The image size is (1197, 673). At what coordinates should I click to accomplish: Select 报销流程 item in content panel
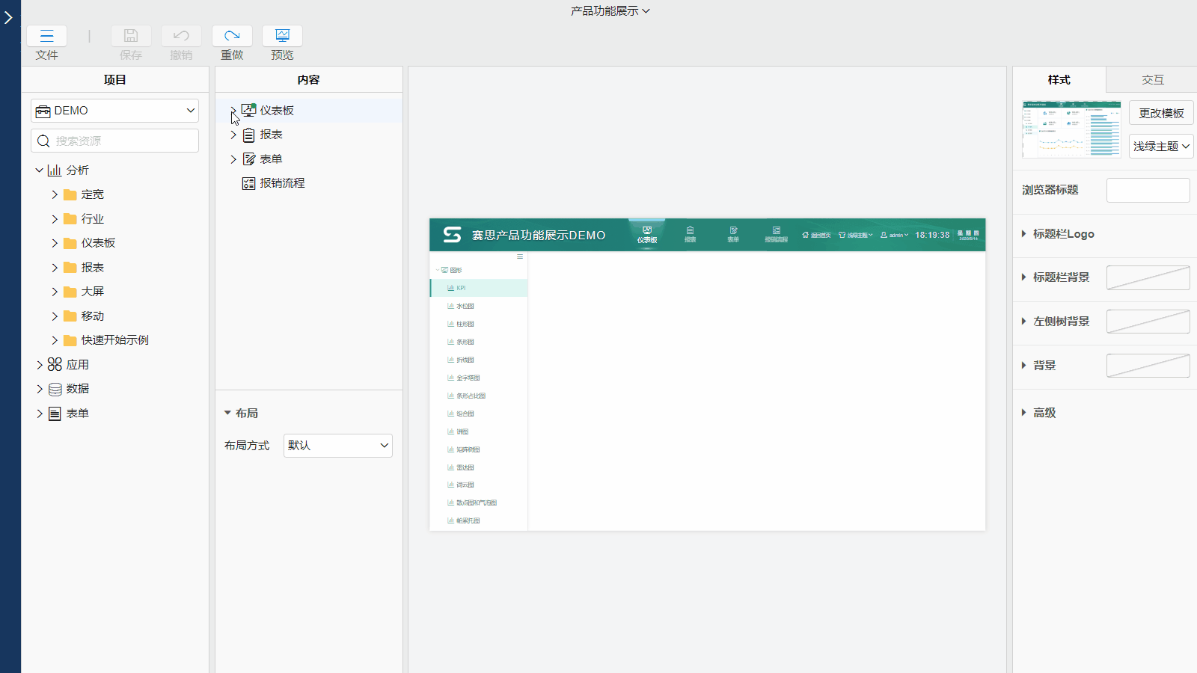(281, 183)
